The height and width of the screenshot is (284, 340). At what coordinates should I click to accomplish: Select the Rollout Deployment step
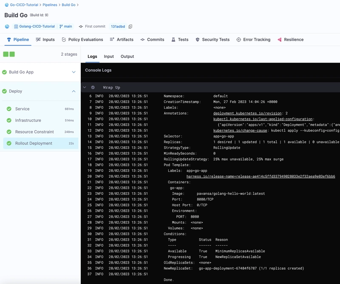41,143
